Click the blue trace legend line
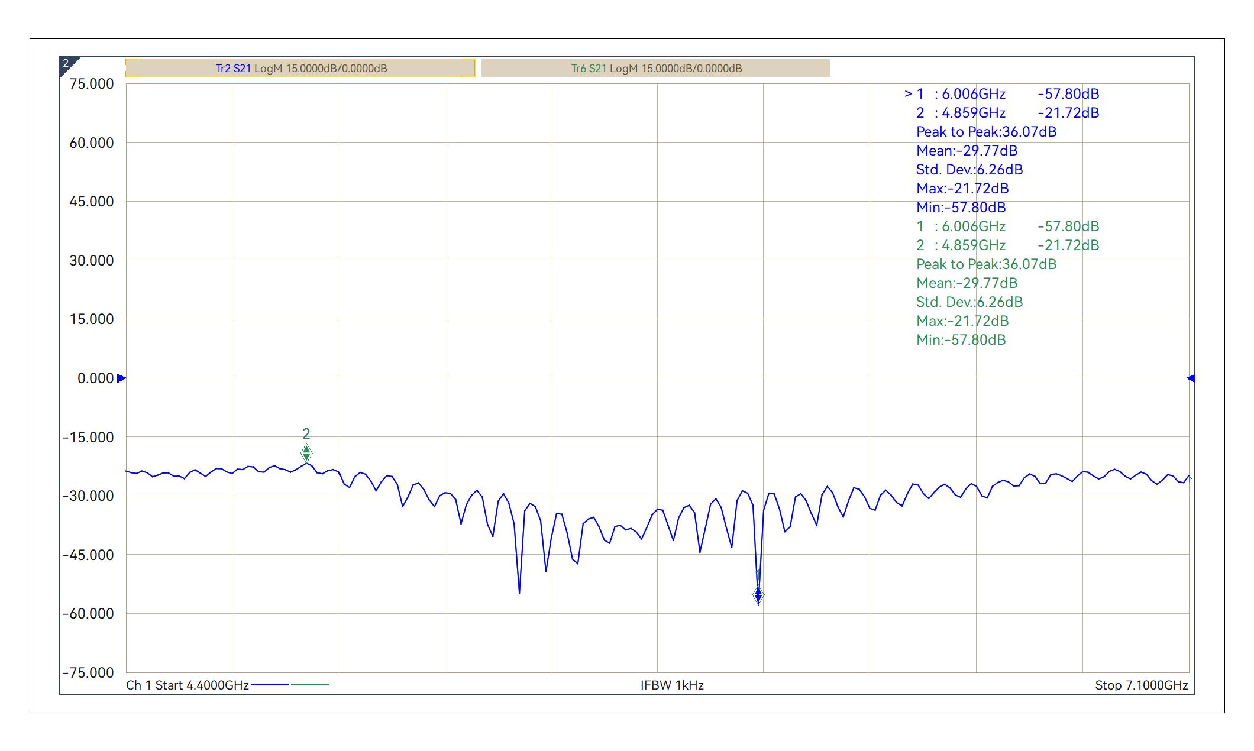Image resolution: width=1254 pixels, height=751 pixels. 270,685
